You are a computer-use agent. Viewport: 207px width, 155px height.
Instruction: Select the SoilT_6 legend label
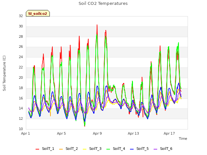tap(166, 149)
